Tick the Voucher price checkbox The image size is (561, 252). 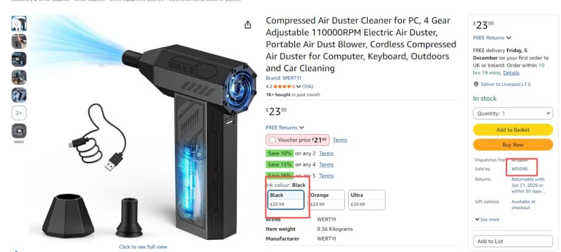(x=273, y=140)
